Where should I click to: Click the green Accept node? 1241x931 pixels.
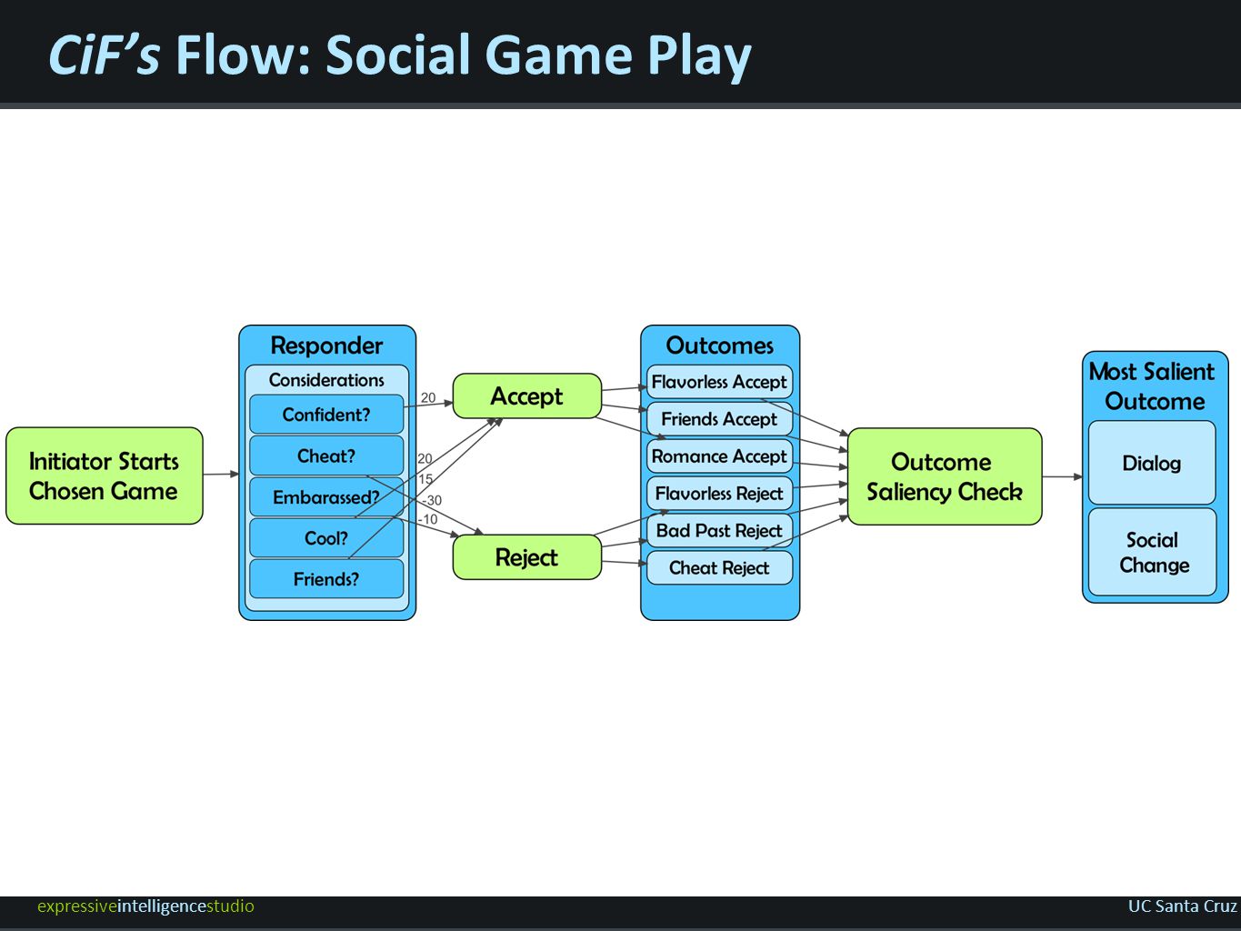pyautogui.click(x=527, y=396)
